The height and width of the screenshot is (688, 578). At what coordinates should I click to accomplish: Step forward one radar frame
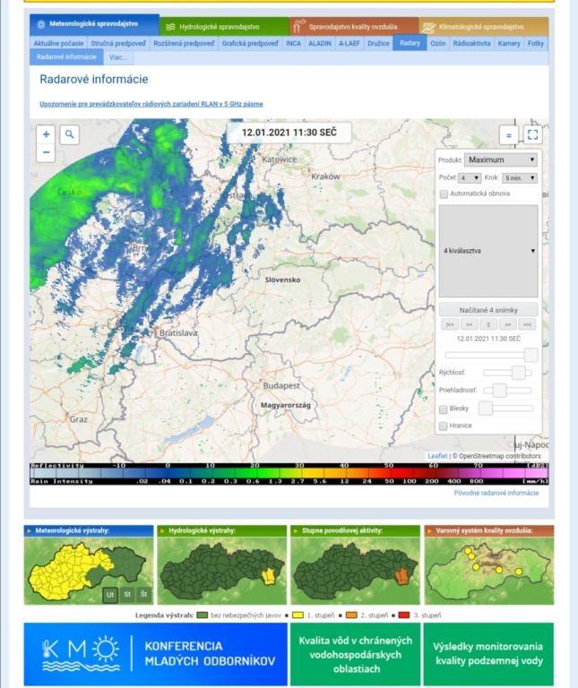(x=508, y=324)
